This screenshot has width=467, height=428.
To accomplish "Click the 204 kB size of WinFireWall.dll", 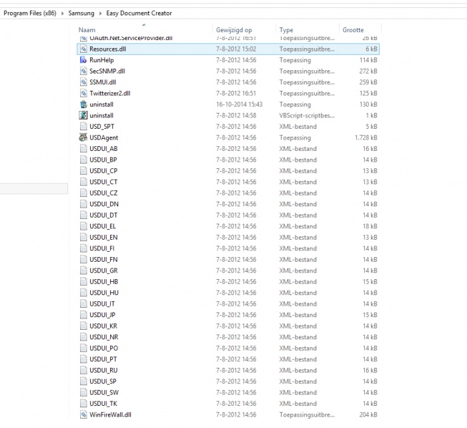I will pos(368,414).
